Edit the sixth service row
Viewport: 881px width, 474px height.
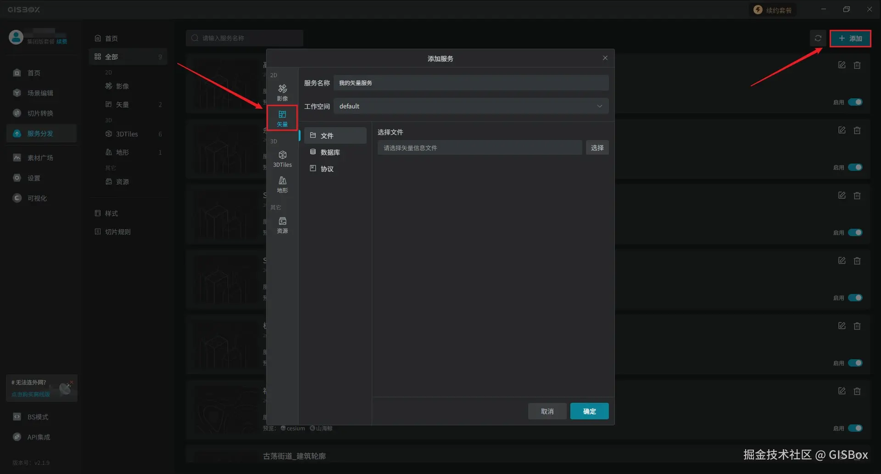tap(842, 391)
